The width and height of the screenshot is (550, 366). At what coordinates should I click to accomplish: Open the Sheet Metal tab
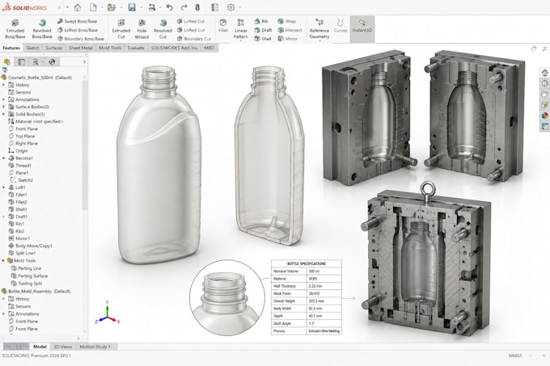tap(81, 48)
